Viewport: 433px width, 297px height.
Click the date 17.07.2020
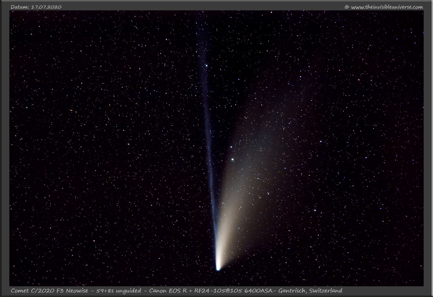[46, 7]
